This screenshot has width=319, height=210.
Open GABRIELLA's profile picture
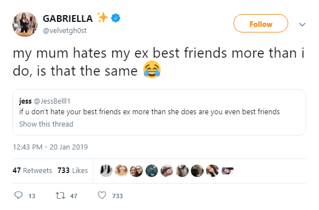pyautogui.click(x=25, y=24)
